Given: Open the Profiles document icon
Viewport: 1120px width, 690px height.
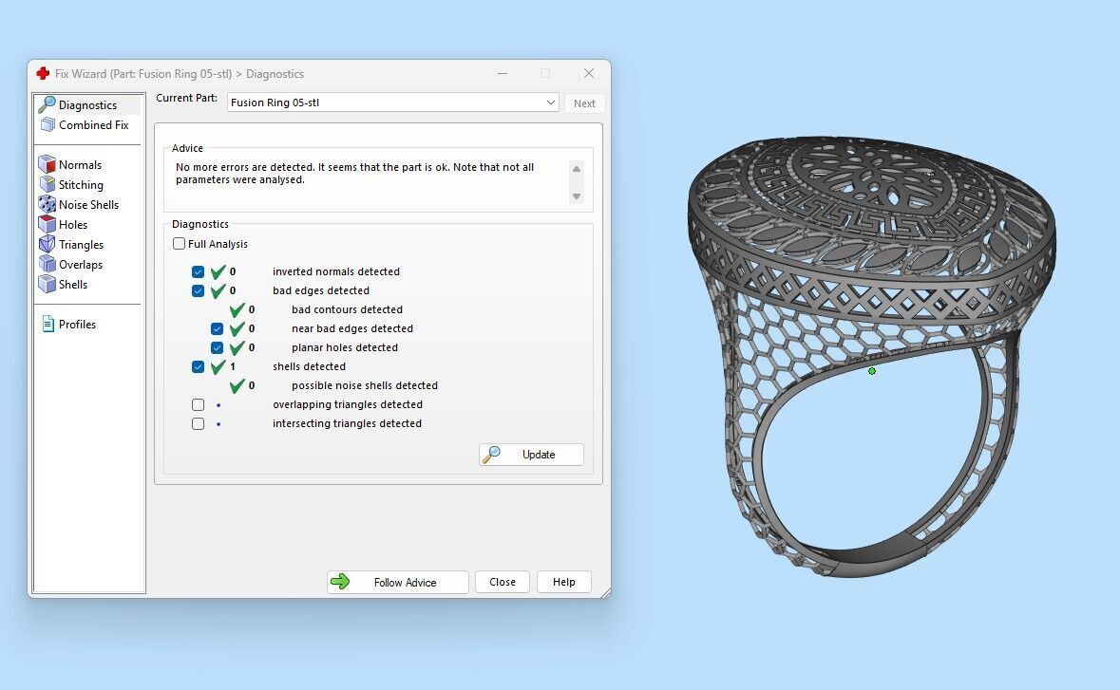Looking at the screenshot, I should pyautogui.click(x=47, y=325).
